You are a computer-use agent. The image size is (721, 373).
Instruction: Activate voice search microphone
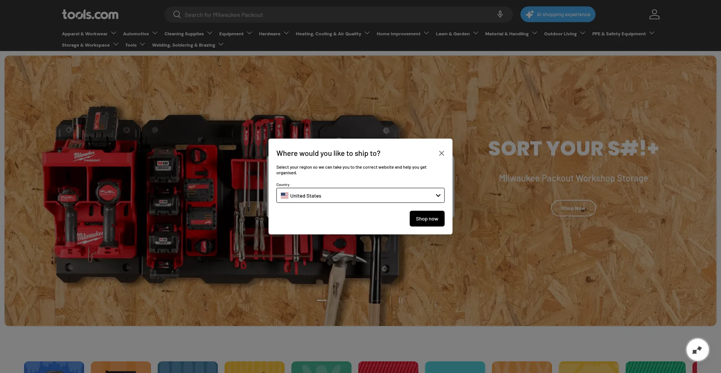click(500, 14)
